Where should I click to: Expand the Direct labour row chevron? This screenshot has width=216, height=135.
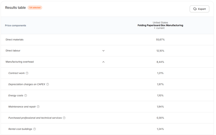click(x=103, y=51)
